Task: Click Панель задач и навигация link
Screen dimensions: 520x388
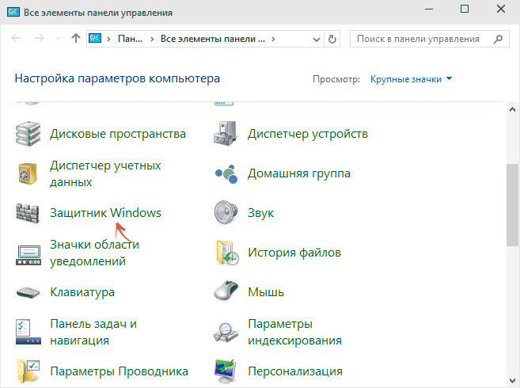Action: pyautogui.click(x=93, y=332)
